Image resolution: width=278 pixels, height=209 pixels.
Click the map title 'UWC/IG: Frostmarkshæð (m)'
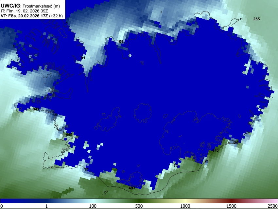[x=30, y=6]
